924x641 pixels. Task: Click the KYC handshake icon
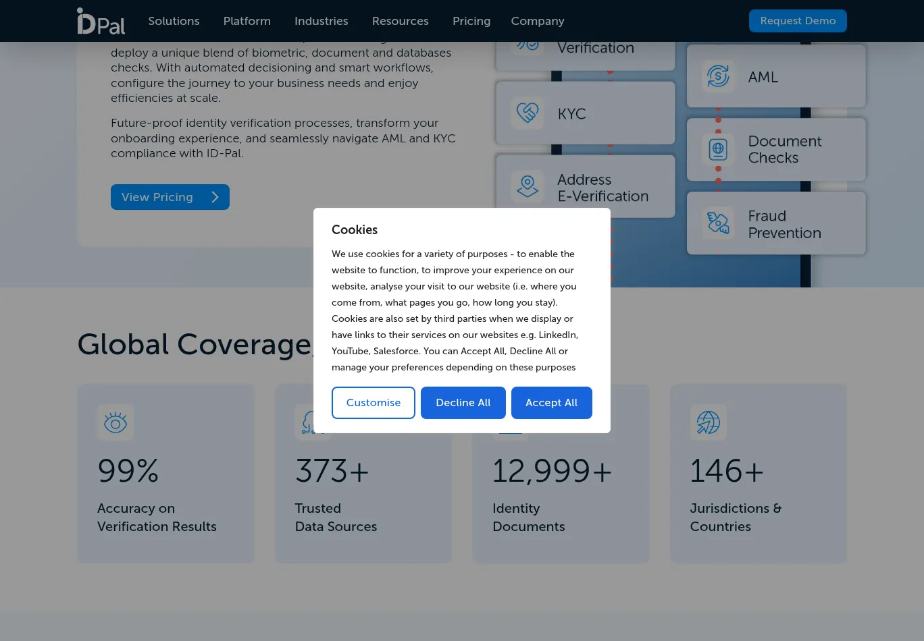click(527, 112)
